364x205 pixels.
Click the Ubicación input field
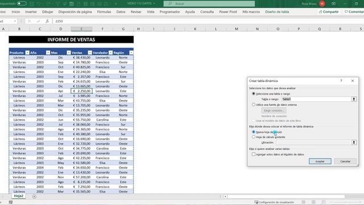(313, 142)
